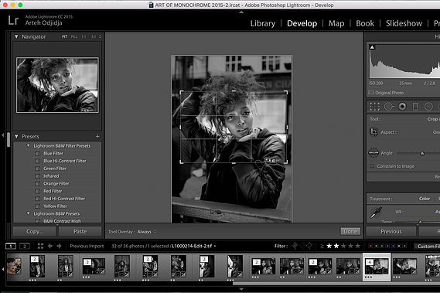Pick the White Balance eyedropper

click(376, 213)
